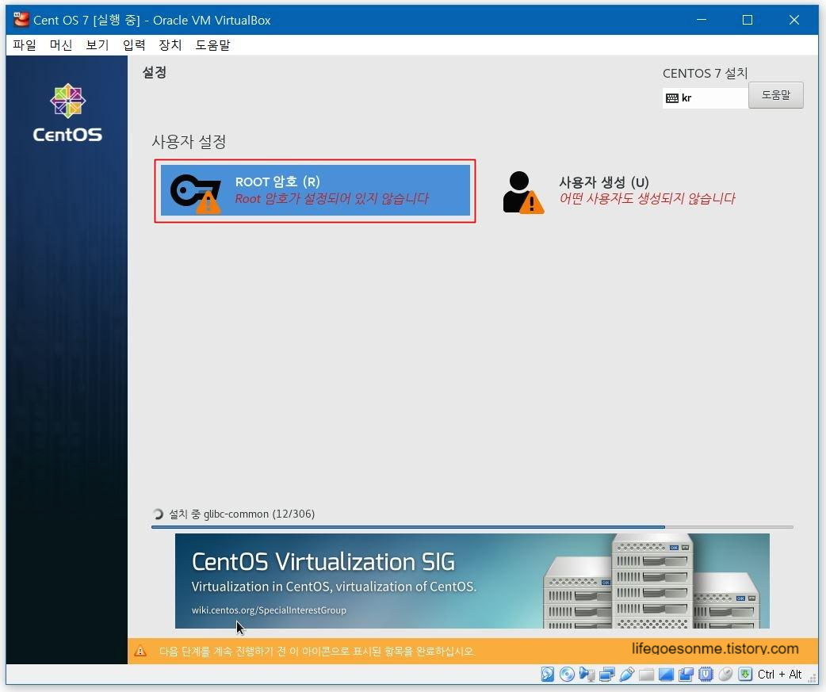Open the 입력 menu
Image resolution: width=826 pixels, height=692 pixels.
pyautogui.click(x=134, y=45)
